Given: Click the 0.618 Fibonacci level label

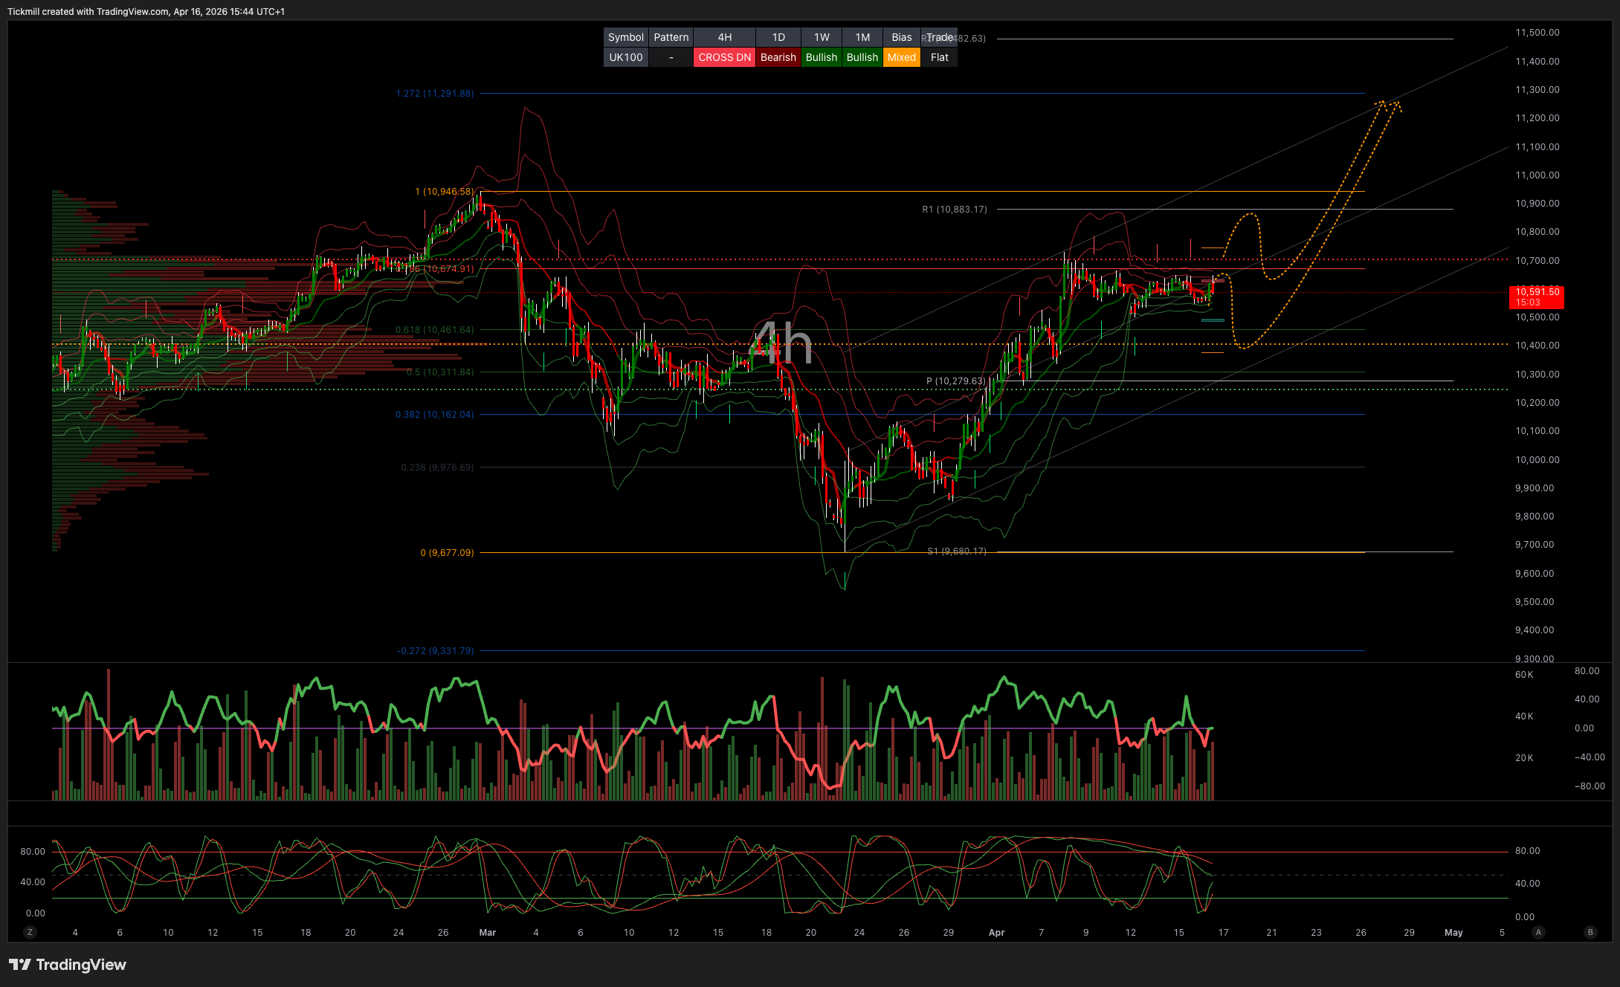Looking at the screenshot, I should tap(436, 329).
